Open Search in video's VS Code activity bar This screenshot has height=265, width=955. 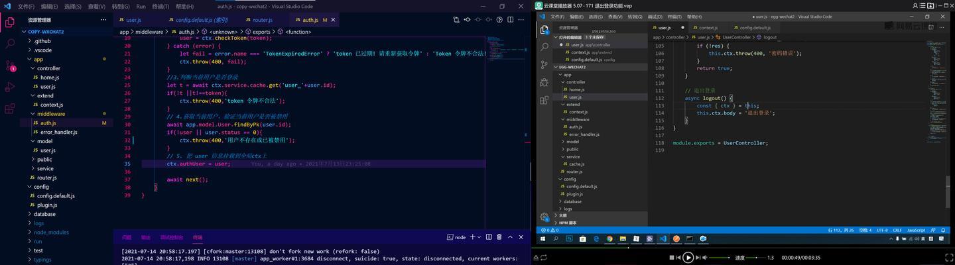tap(544, 47)
